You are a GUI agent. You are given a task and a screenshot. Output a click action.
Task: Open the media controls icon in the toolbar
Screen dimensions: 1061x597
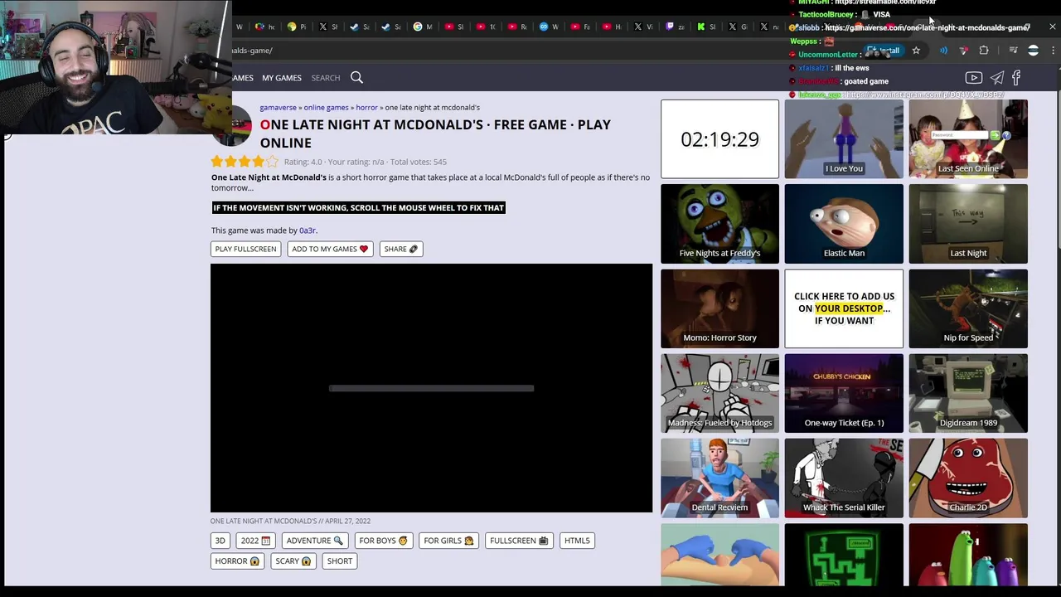click(x=1013, y=51)
